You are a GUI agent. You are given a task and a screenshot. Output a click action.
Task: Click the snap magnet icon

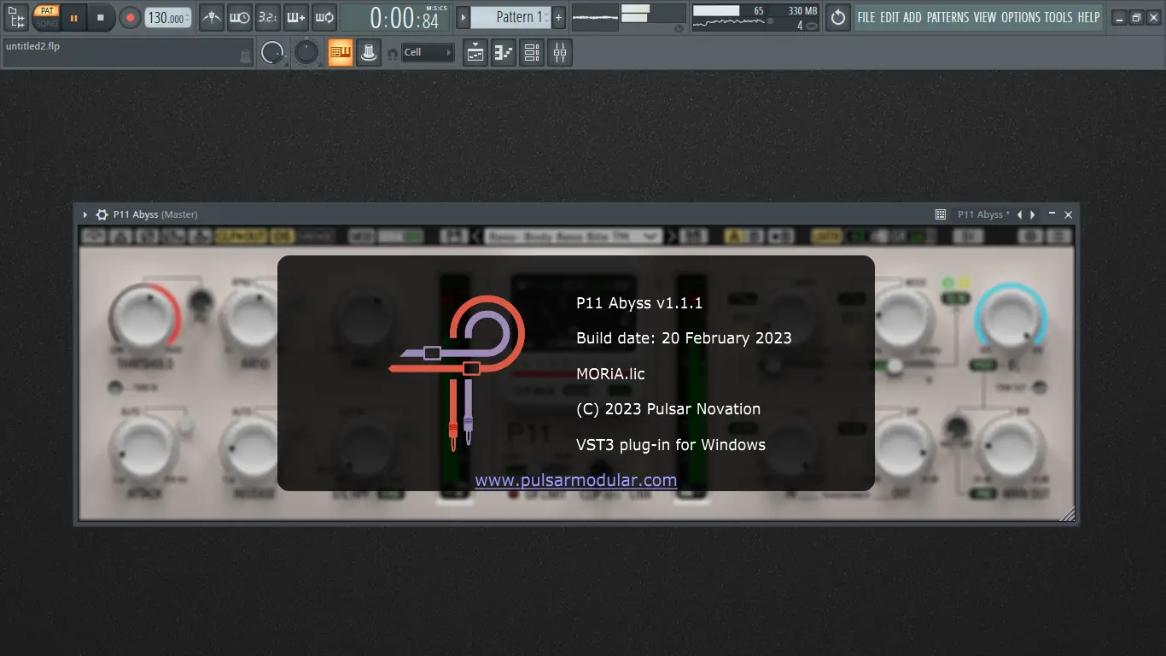(392, 53)
